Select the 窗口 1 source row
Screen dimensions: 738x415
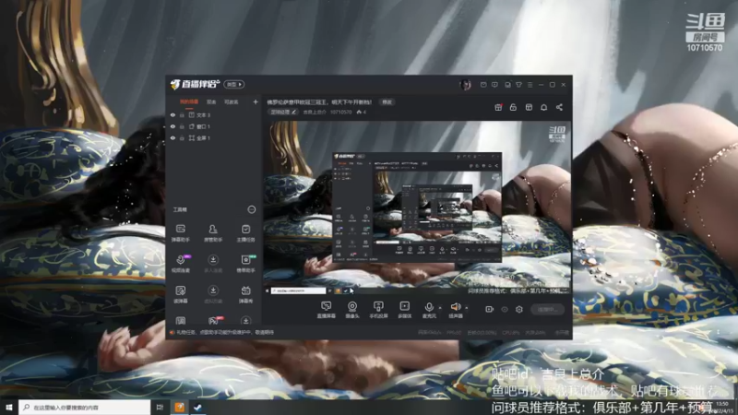(x=214, y=126)
